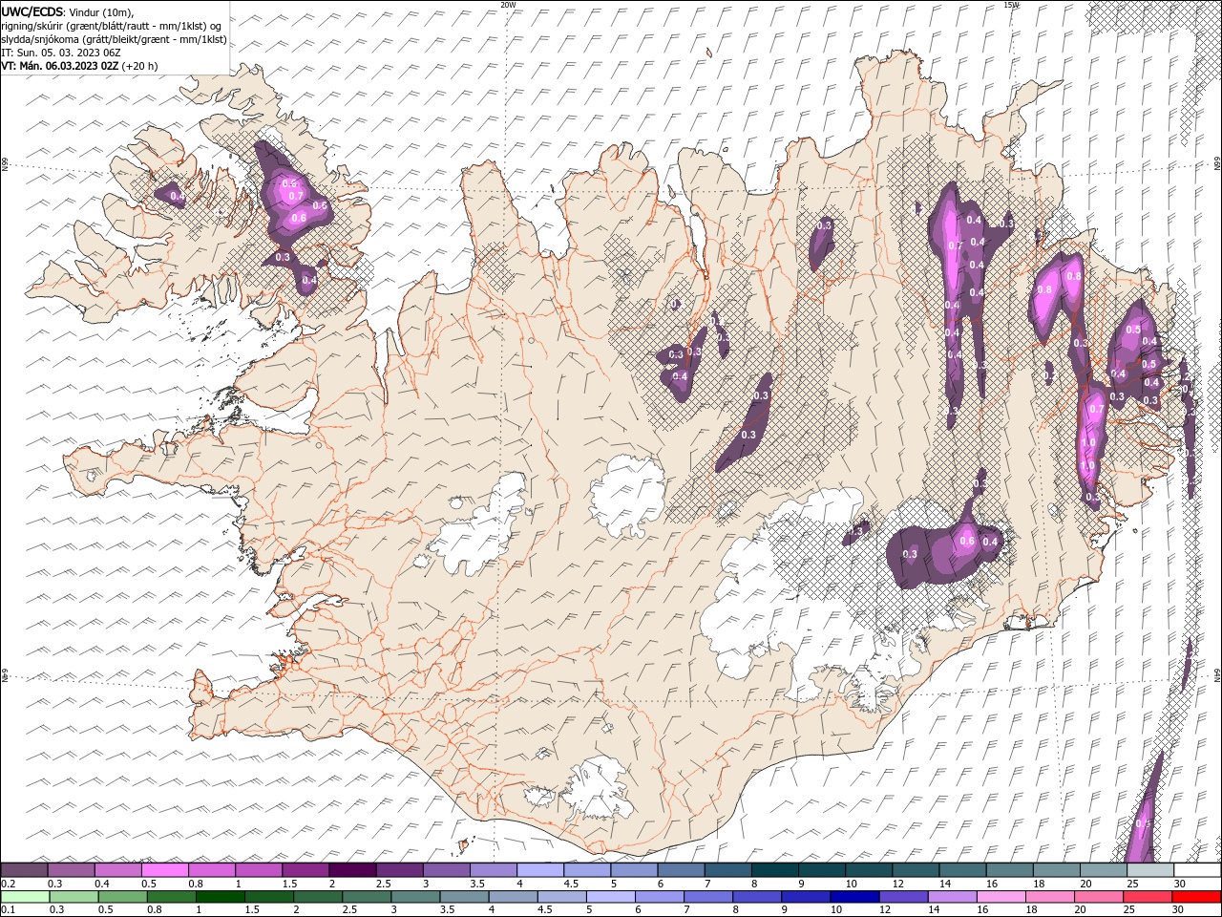Pick the deep navy 10 rain scale swatch
Screen dimensions: 1222x917
coord(853,897)
